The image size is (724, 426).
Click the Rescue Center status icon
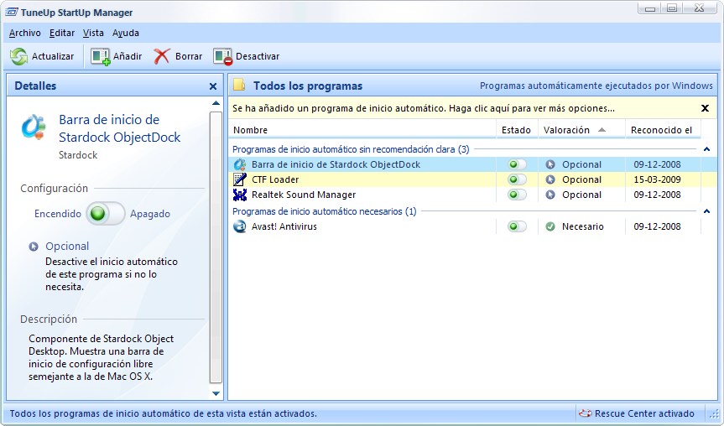(x=585, y=413)
